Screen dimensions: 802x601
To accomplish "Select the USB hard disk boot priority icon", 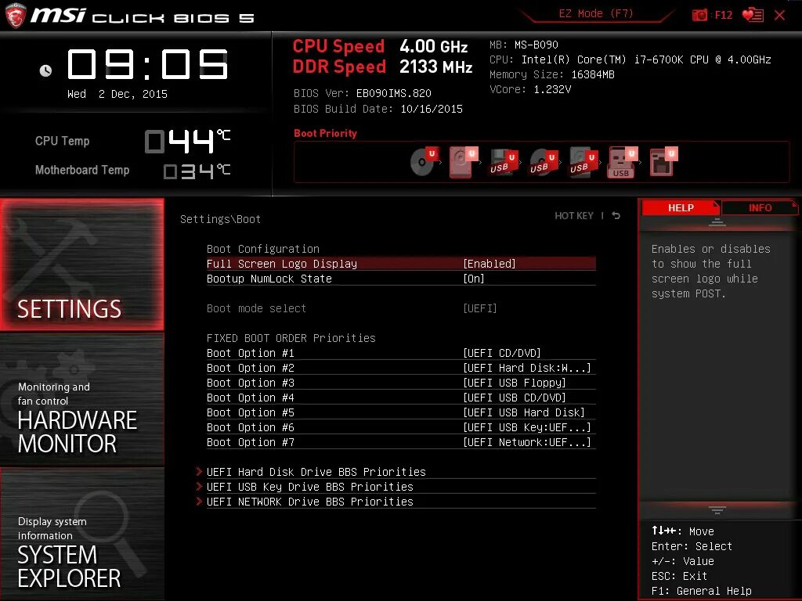I will point(583,163).
